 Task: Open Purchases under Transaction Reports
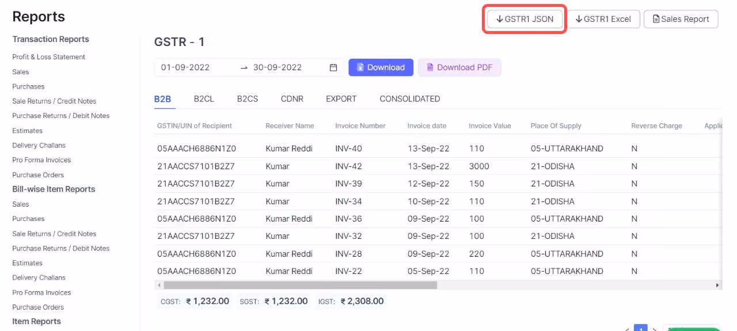(28, 86)
